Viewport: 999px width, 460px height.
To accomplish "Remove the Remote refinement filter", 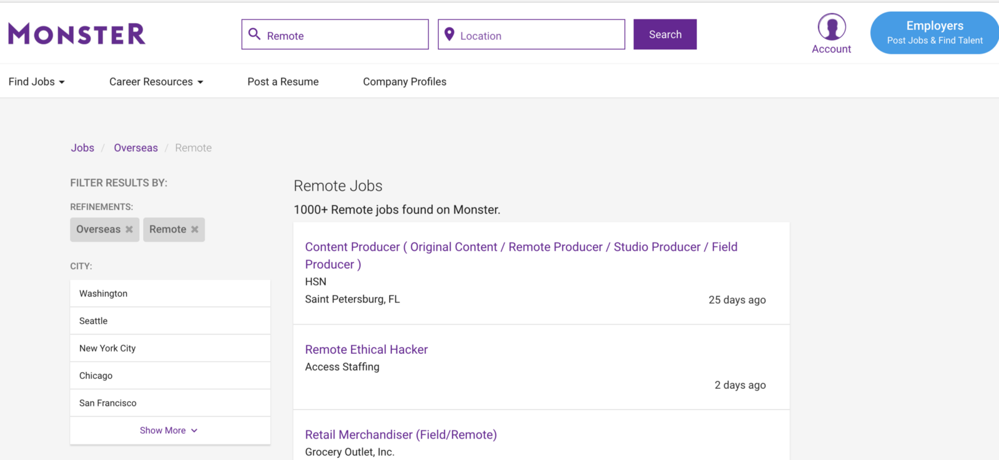I will tap(195, 230).
